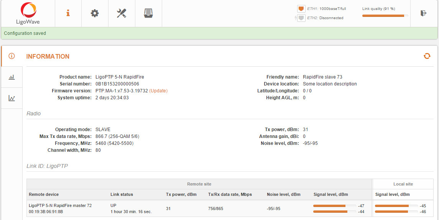The width and height of the screenshot is (439, 220).
Task: Open the Tools wrench and screwdriver menu
Action: click(x=122, y=13)
